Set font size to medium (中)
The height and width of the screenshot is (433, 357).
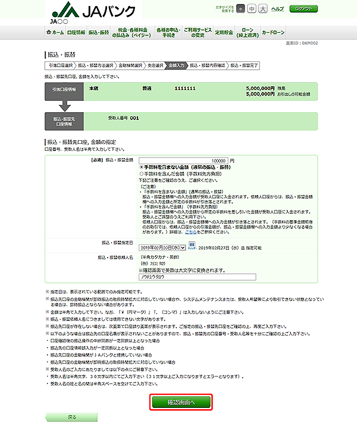(x=252, y=10)
